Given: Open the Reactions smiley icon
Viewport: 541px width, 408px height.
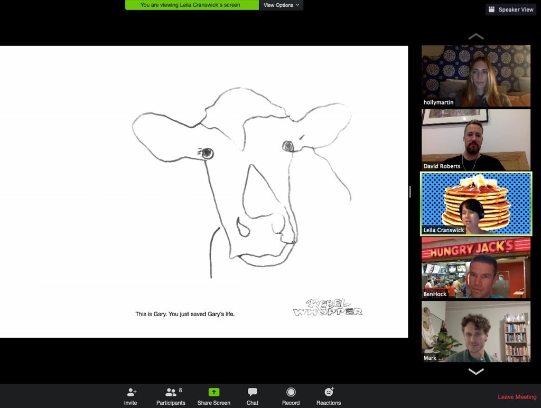Looking at the screenshot, I should (329, 392).
